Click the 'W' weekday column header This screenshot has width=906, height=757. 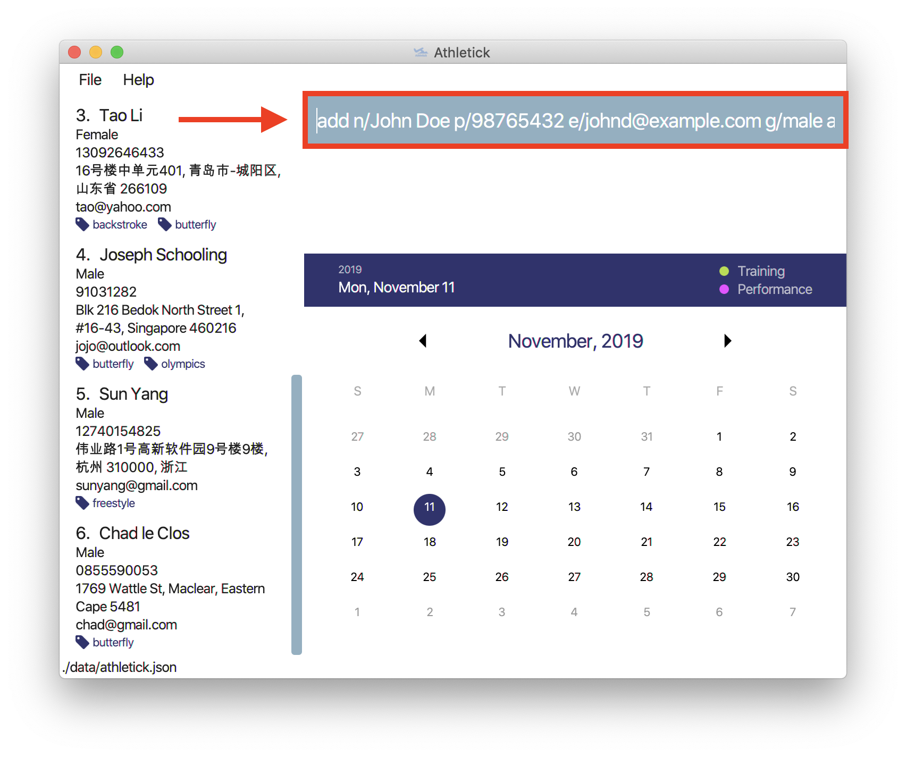pyautogui.click(x=574, y=391)
